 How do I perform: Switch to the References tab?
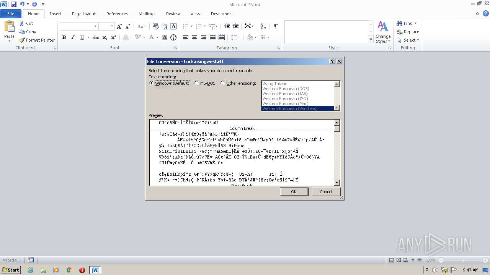(117, 14)
